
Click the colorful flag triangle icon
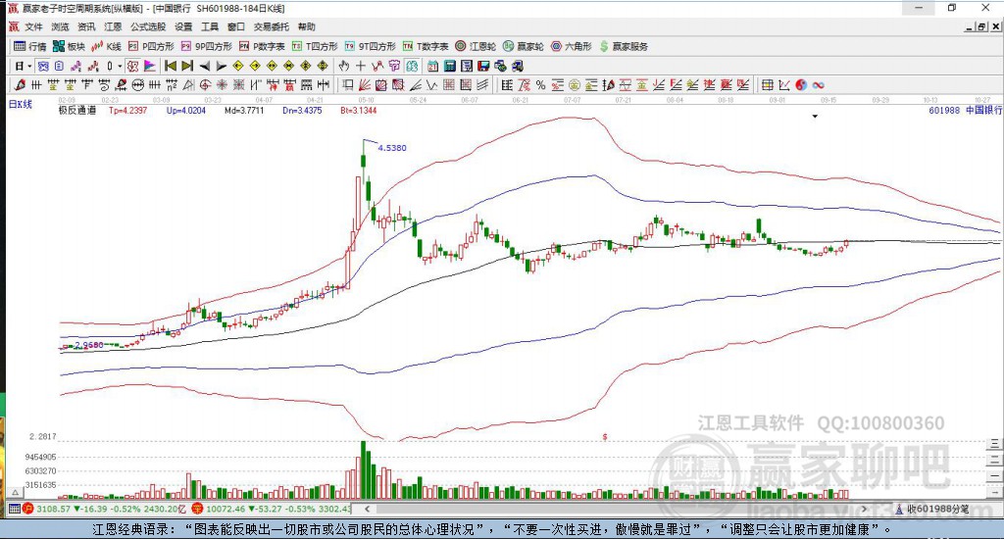[x=150, y=66]
